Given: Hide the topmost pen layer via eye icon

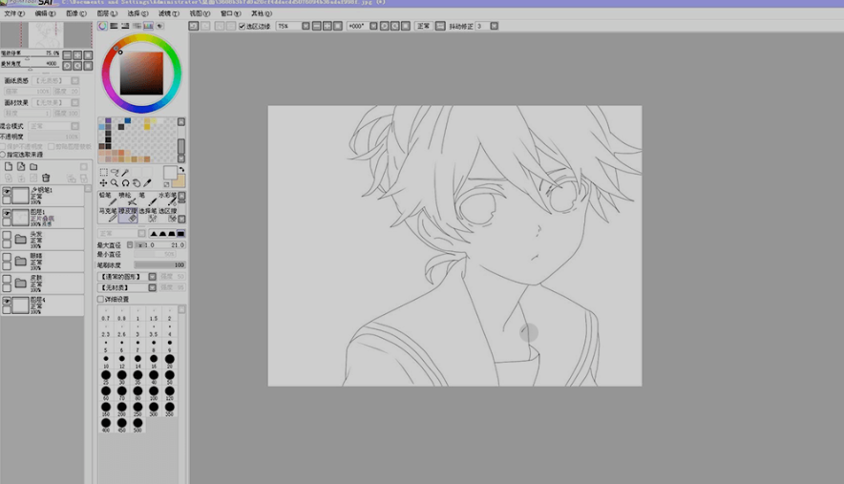Looking at the screenshot, I should (7, 192).
